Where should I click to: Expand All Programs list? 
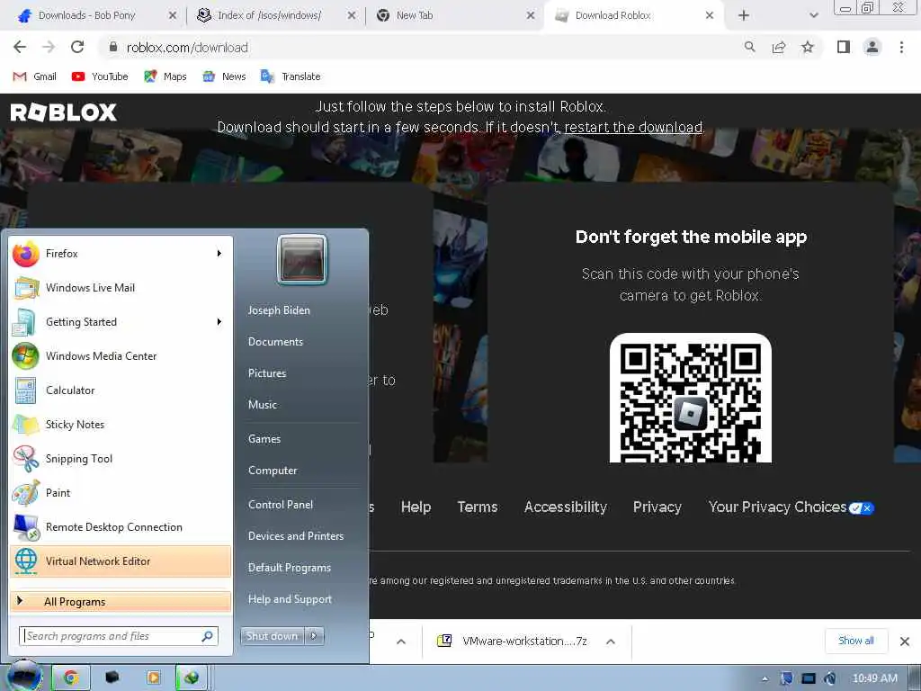(121, 602)
